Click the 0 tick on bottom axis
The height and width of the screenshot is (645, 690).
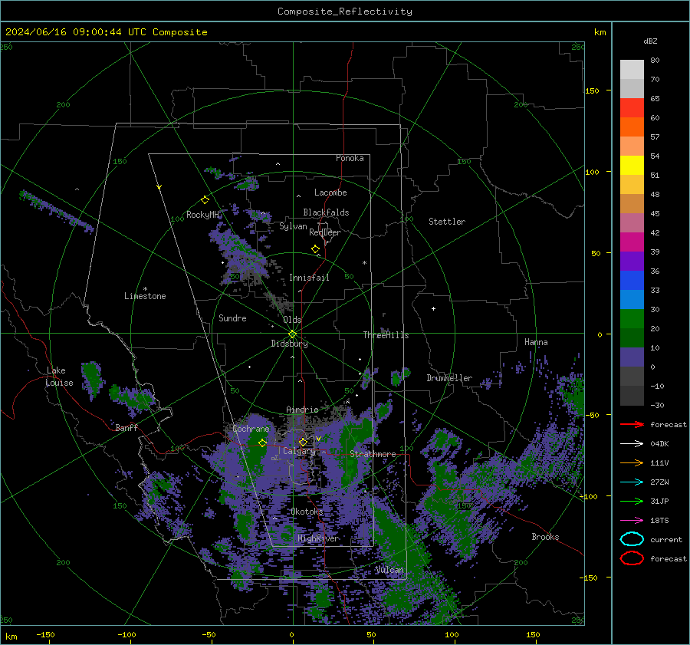[291, 634]
